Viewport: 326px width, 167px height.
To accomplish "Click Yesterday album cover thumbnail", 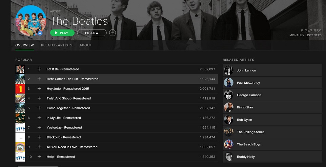I will tap(20, 127).
